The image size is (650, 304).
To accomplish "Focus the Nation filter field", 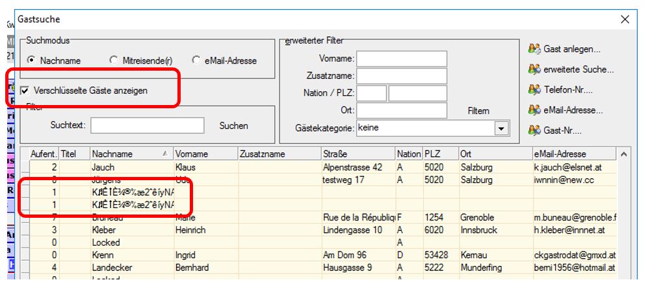I will point(371,93).
